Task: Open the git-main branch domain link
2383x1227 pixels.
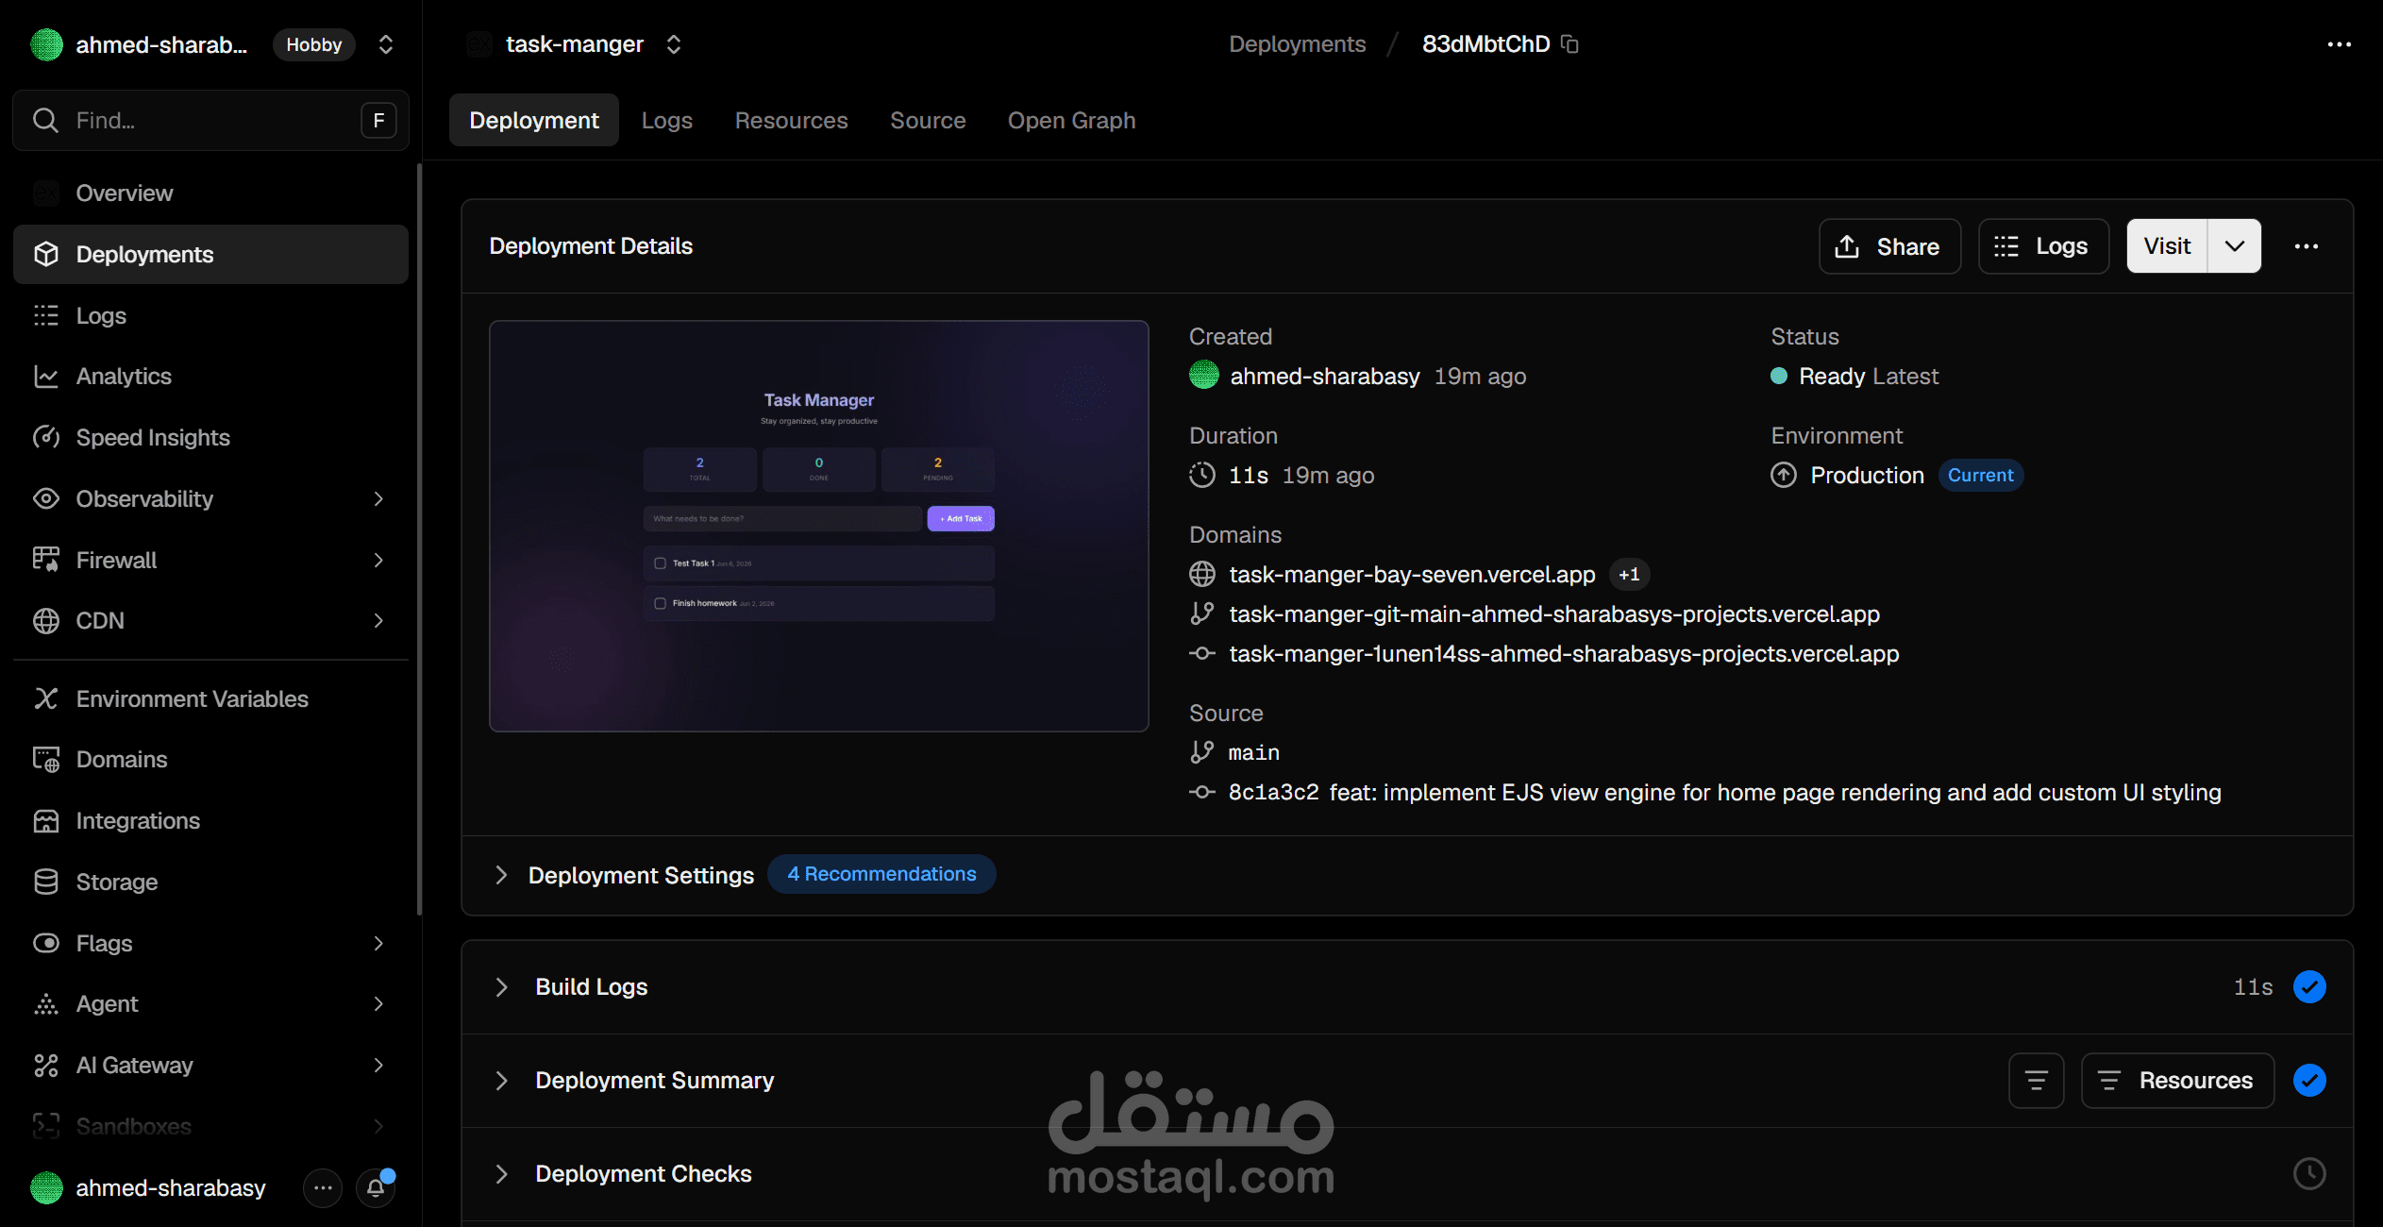Action: point(1554,614)
